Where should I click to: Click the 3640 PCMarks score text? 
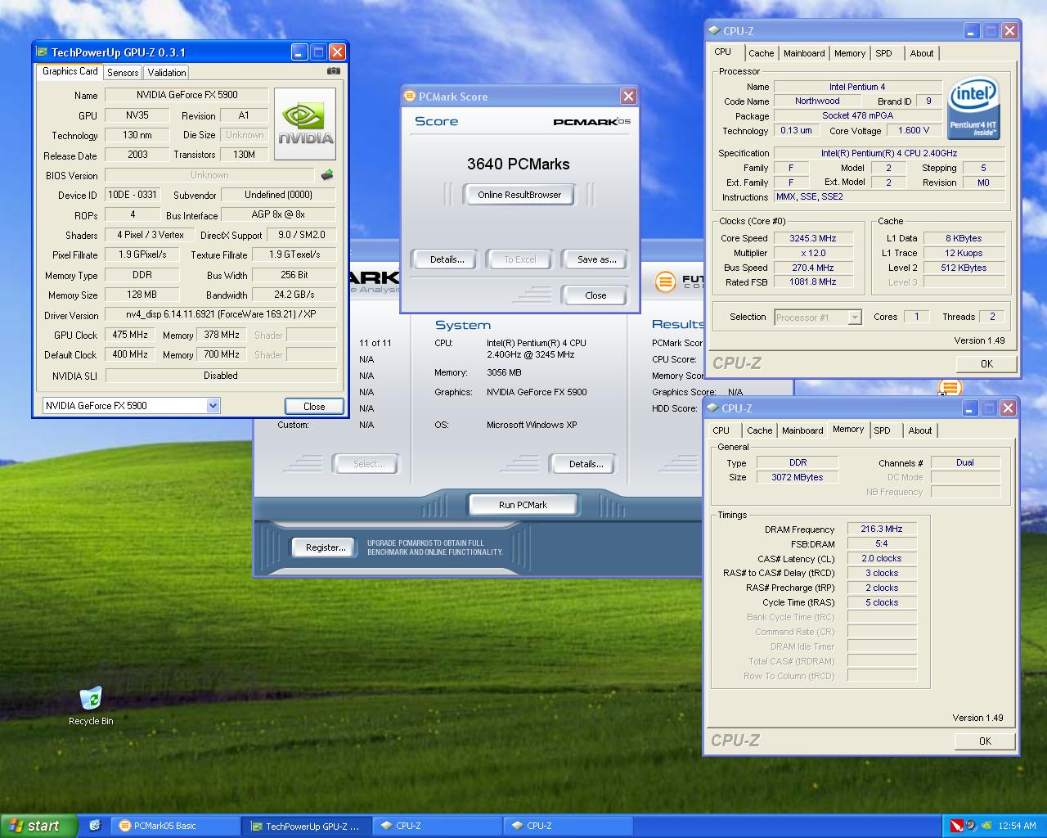tap(519, 164)
